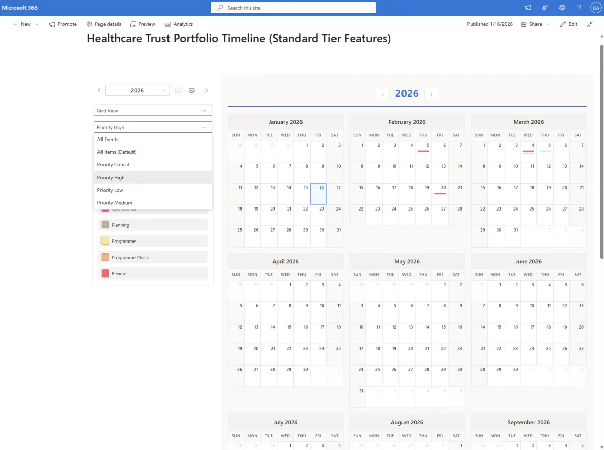Open the Grid View dropdown

153,110
